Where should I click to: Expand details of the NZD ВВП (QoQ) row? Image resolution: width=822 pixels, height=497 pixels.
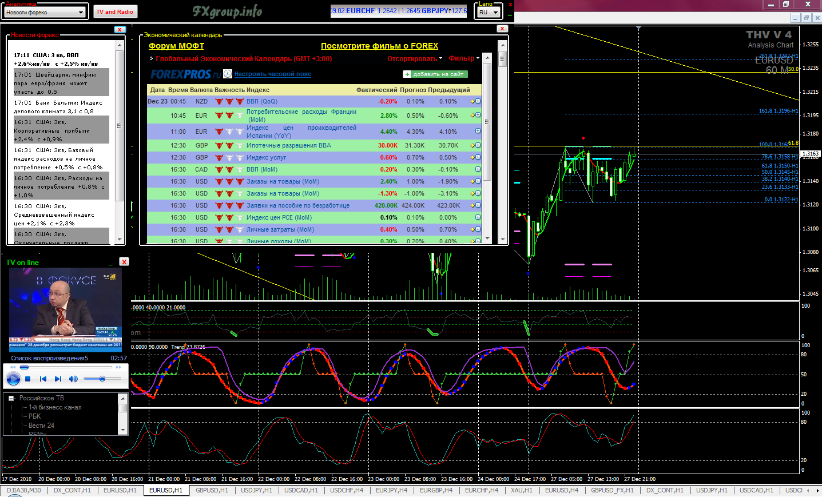478,101
